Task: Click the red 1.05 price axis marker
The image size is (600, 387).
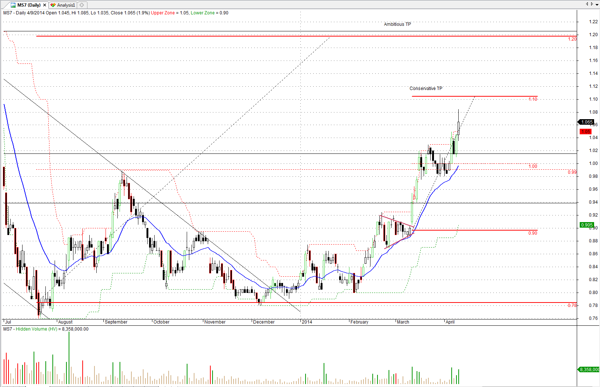Action: coord(586,132)
